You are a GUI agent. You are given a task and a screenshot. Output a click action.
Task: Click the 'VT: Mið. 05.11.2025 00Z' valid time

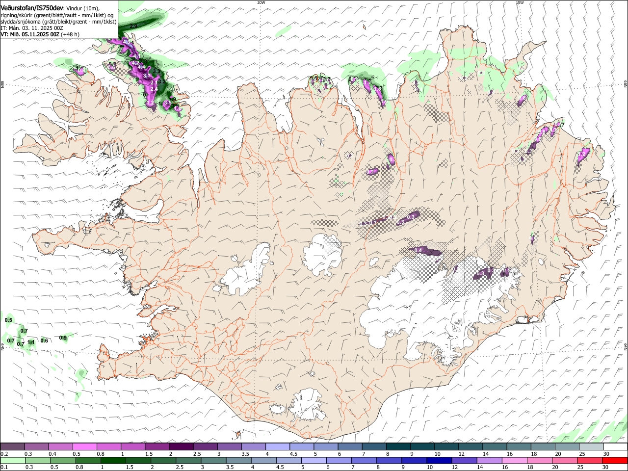coord(30,34)
